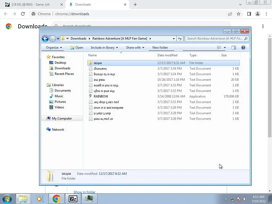Select the 'she is to strong' file

164,74
